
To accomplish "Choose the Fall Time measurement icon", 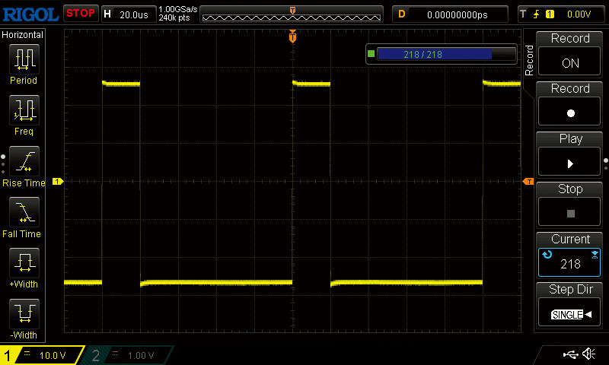I will point(23,213).
